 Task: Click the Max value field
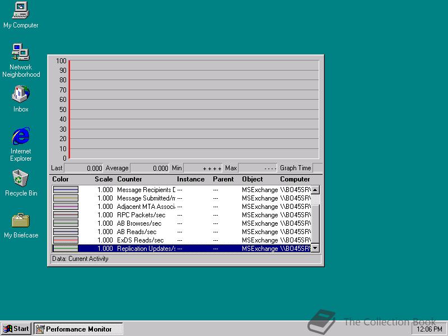coord(258,168)
